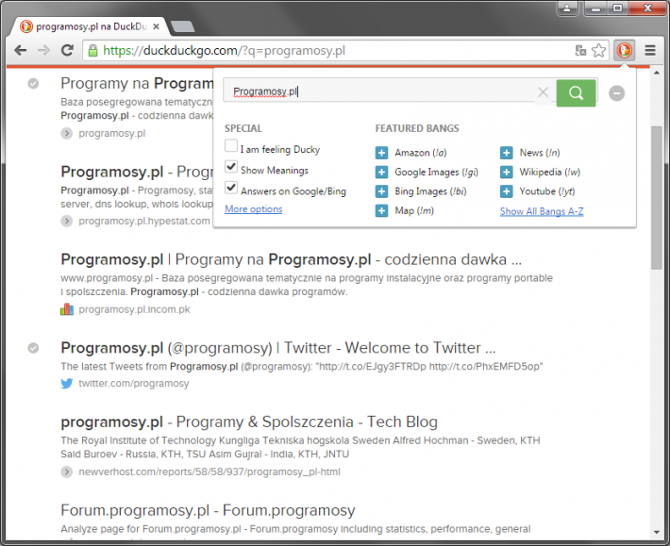Click the browser back arrow
Viewport: 670px width, 546px height.
tap(20, 50)
